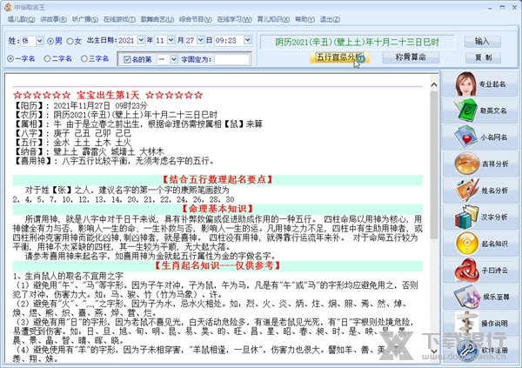The height and width of the screenshot is (368, 522).
Task: Open the 歌舞曲艺 menu
Action: [x=157, y=19]
